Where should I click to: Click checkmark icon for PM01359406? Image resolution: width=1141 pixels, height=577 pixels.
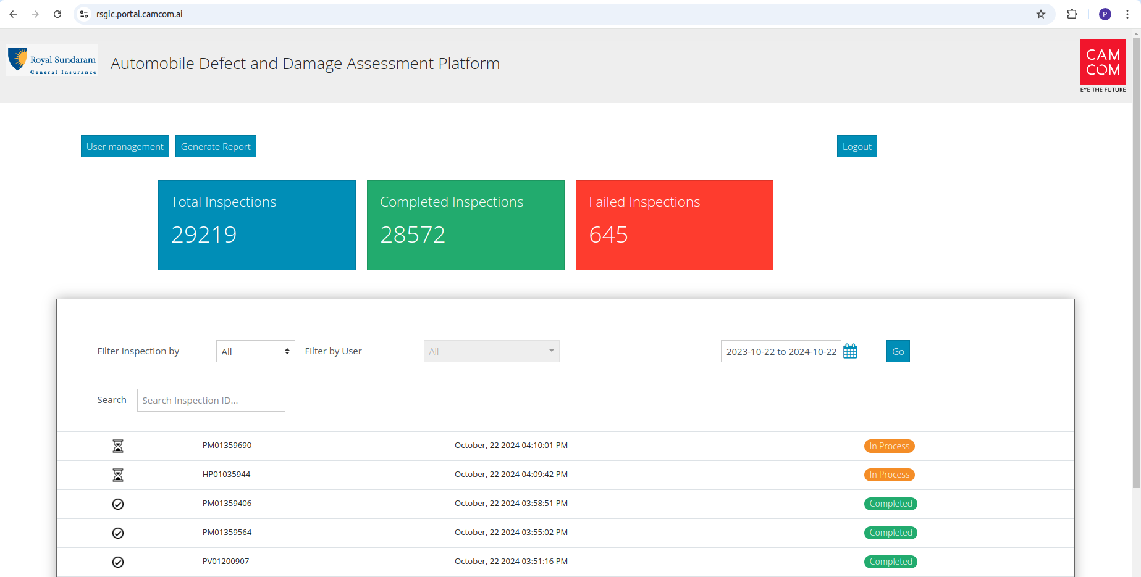[x=118, y=504]
